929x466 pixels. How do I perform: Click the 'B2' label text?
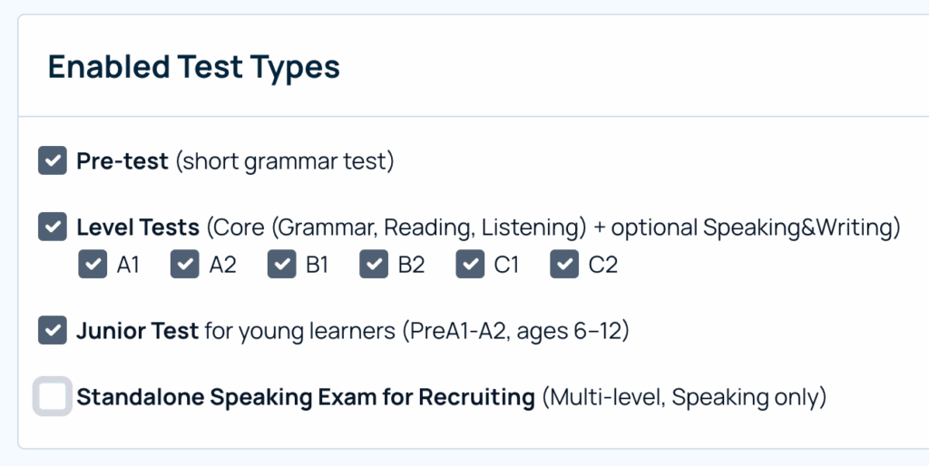(411, 265)
